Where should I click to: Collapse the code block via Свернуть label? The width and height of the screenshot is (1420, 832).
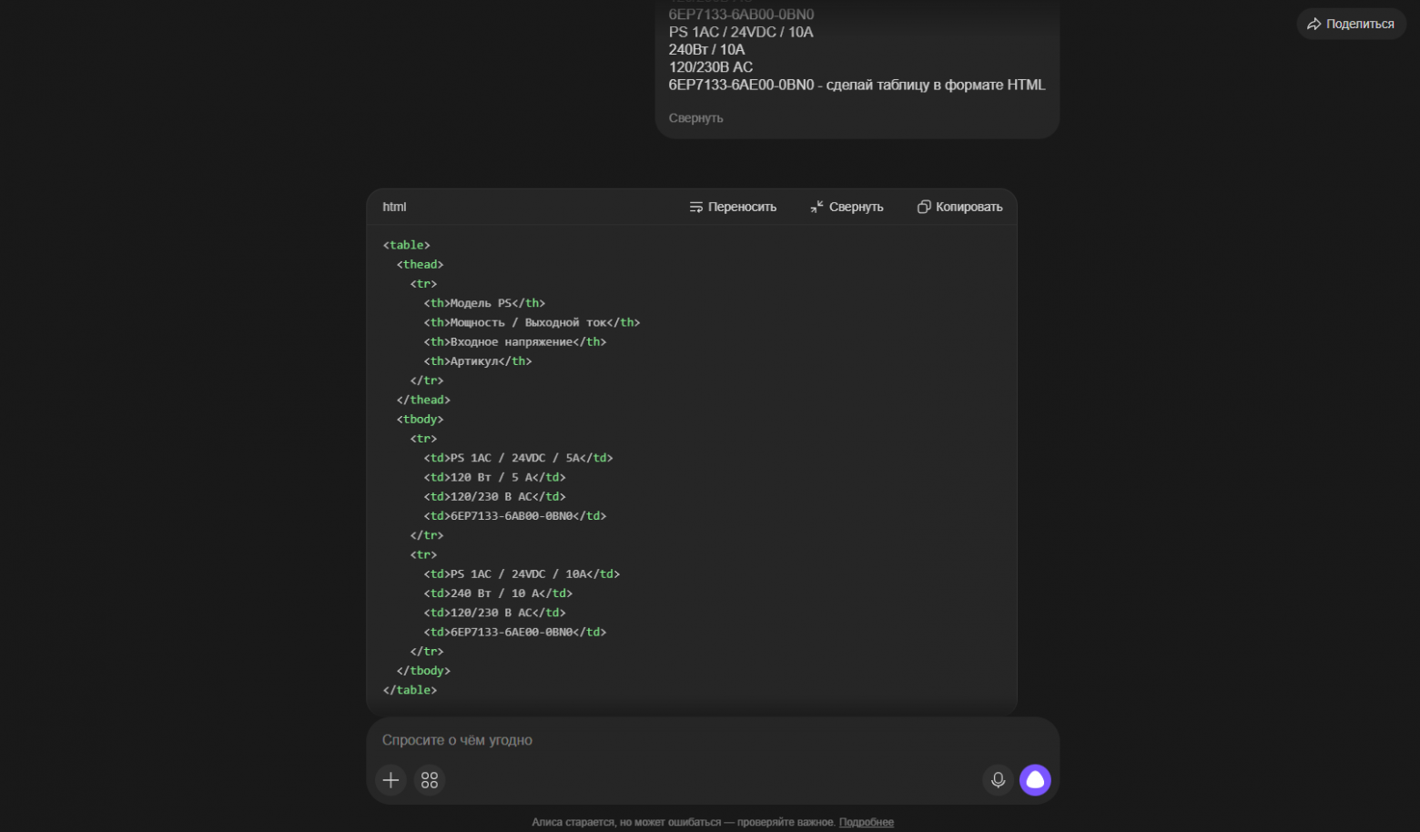coord(857,208)
